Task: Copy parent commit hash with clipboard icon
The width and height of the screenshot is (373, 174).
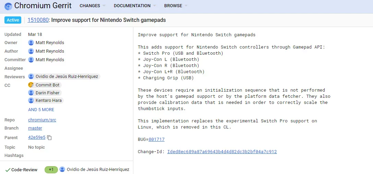Action: (x=49, y=137)
